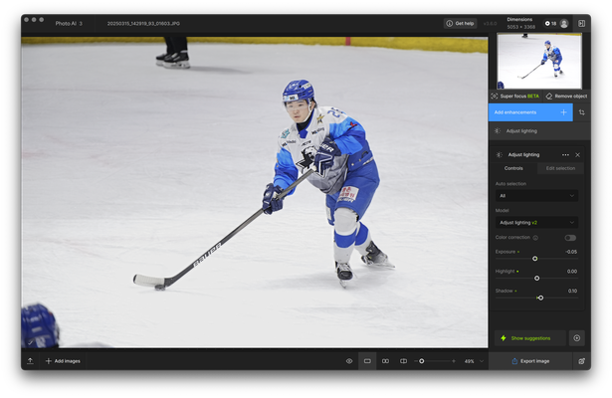Select the side-by-side compare view
Screen dimensions: 612x398
[385, 361]
